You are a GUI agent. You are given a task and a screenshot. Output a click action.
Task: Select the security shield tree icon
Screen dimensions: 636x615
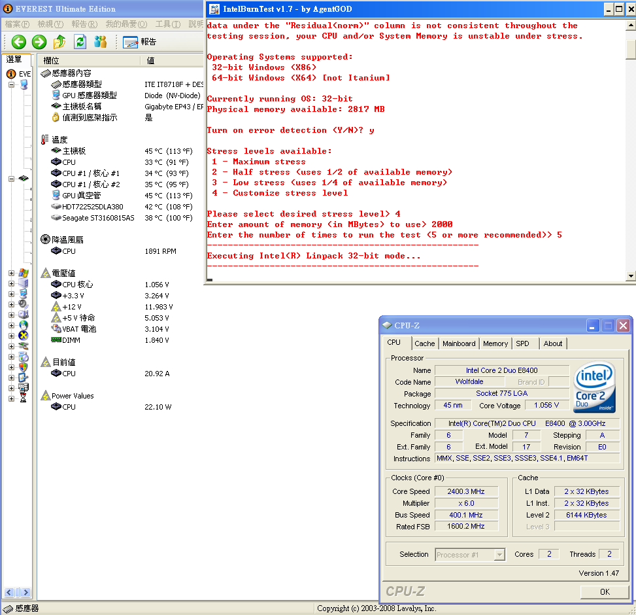click(x=24, y=367)
